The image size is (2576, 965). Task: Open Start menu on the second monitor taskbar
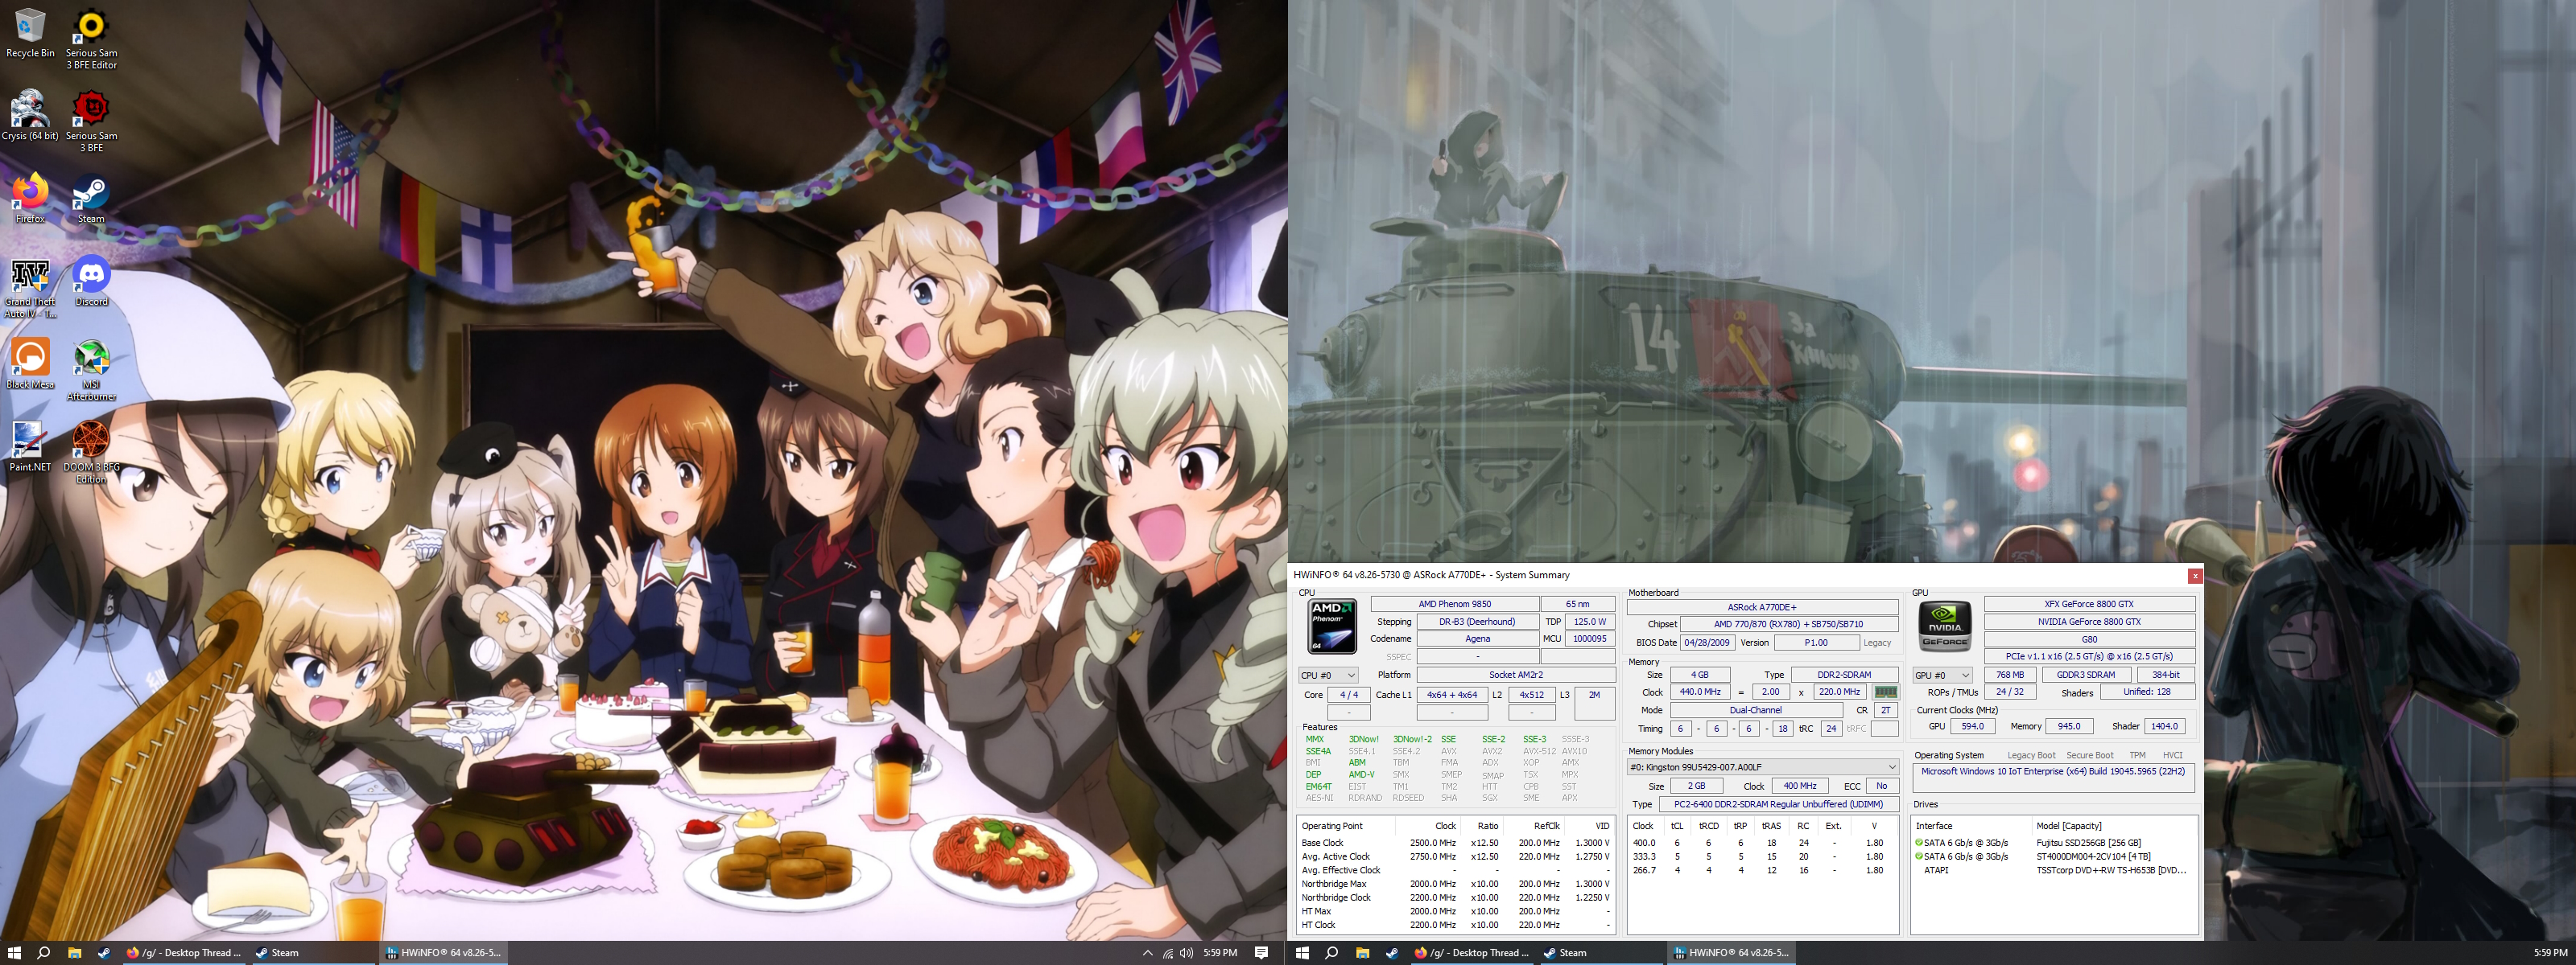[x=1302, y=953]
